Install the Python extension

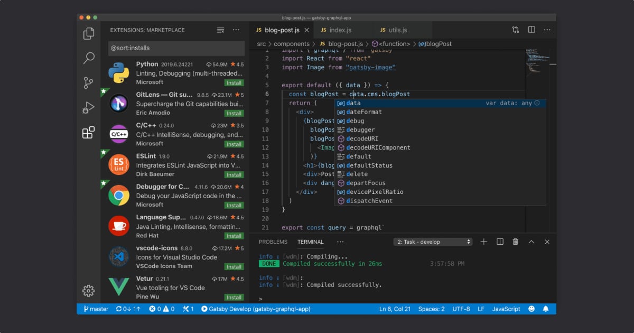click(234, 82)
